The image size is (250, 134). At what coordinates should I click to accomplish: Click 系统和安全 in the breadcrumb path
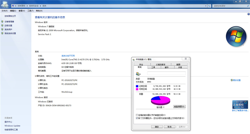34,6
